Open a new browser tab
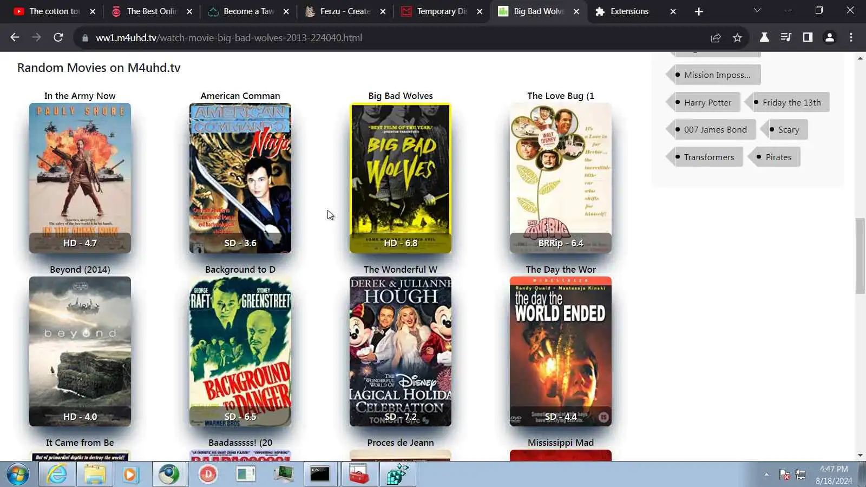Image resolution: width=866 pixels, height=487 pixels. coord(699,11)
